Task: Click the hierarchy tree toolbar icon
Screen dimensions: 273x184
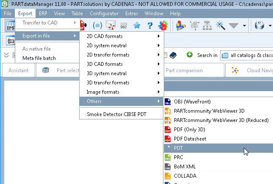Action: tap(207, 25)
